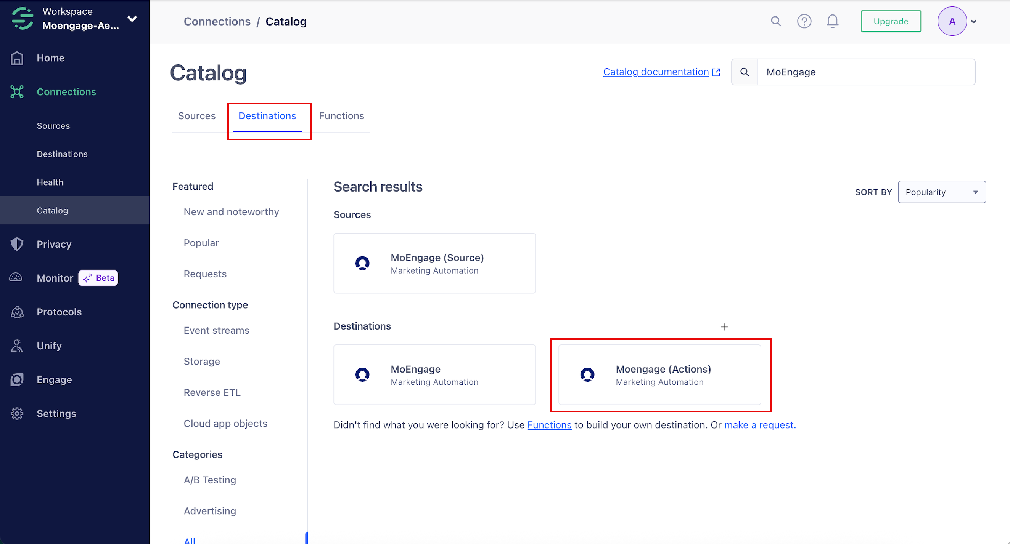Open the Privacy shield icon
This screenshot has height=544, width=1010.
[x=17, y=244]
